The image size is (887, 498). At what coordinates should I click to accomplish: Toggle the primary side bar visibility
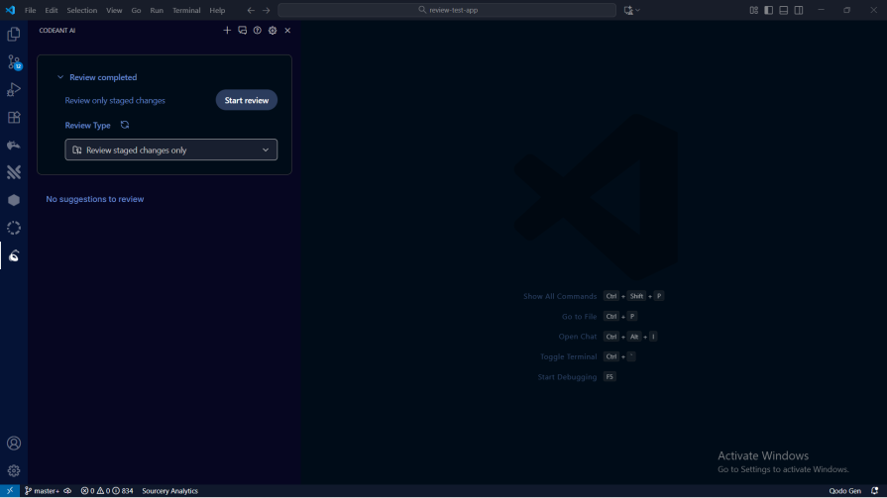(x=768, y=10)
